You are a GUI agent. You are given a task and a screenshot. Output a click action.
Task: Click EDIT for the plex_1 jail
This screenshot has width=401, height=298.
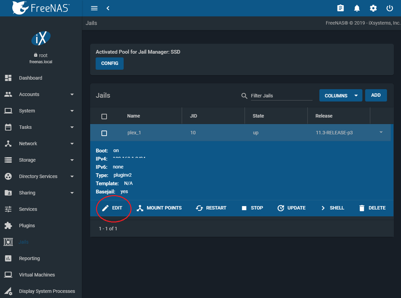[x=113, y=208]
